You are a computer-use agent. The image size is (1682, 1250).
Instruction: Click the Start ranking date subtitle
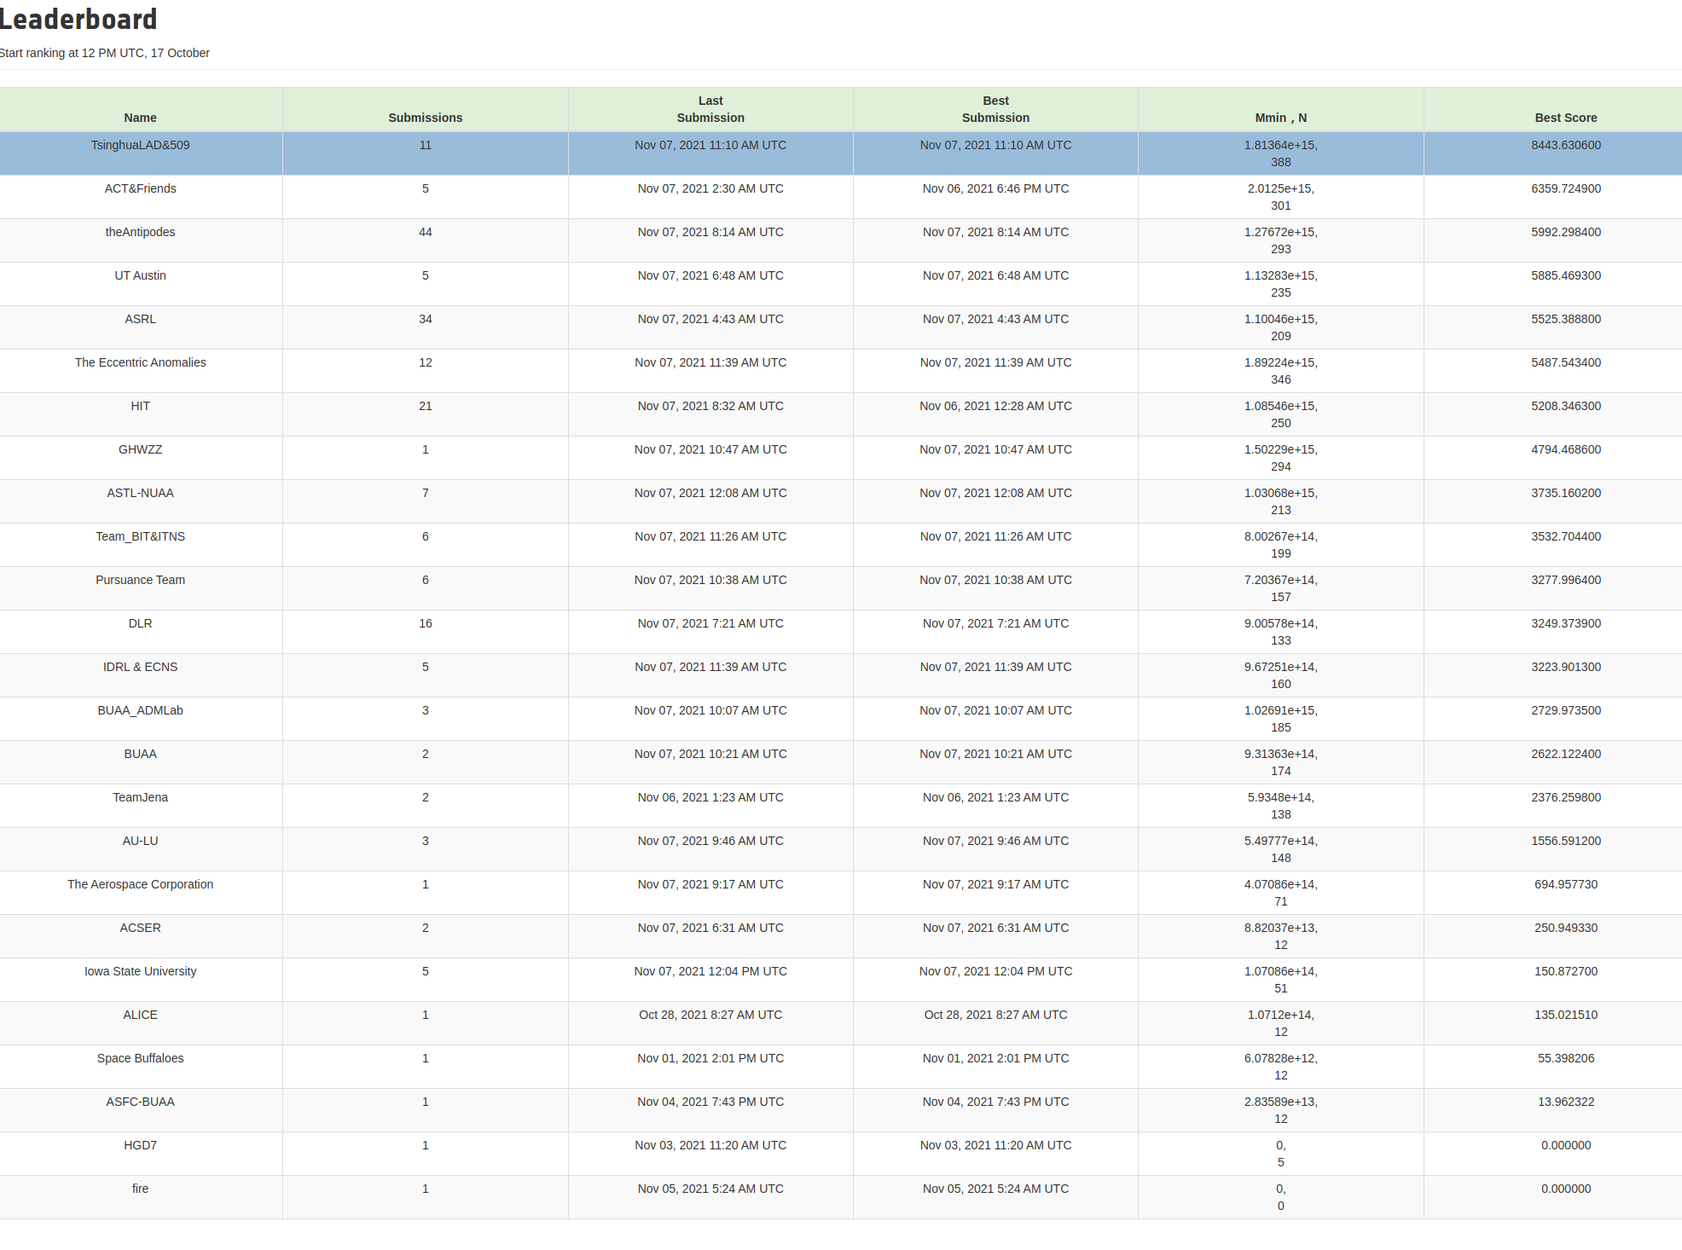[x=105, y=53]
